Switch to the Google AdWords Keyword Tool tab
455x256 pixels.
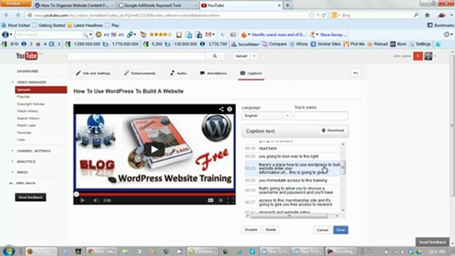coord(158,5)
